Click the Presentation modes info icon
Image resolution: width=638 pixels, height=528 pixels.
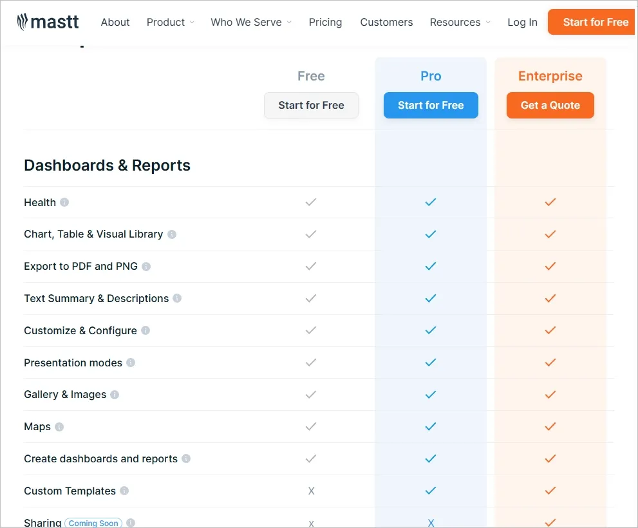[131, 363]
